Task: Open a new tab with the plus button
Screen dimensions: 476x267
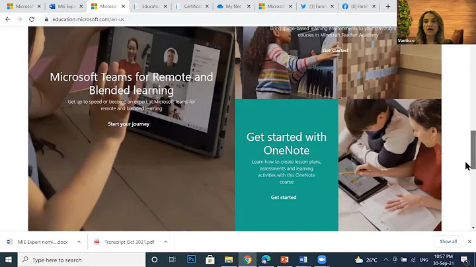Action: tap(388, 7)
